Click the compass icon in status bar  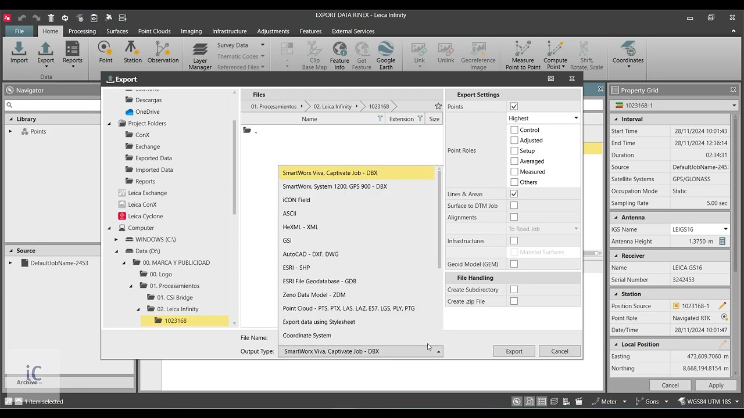tap(516, 401)
